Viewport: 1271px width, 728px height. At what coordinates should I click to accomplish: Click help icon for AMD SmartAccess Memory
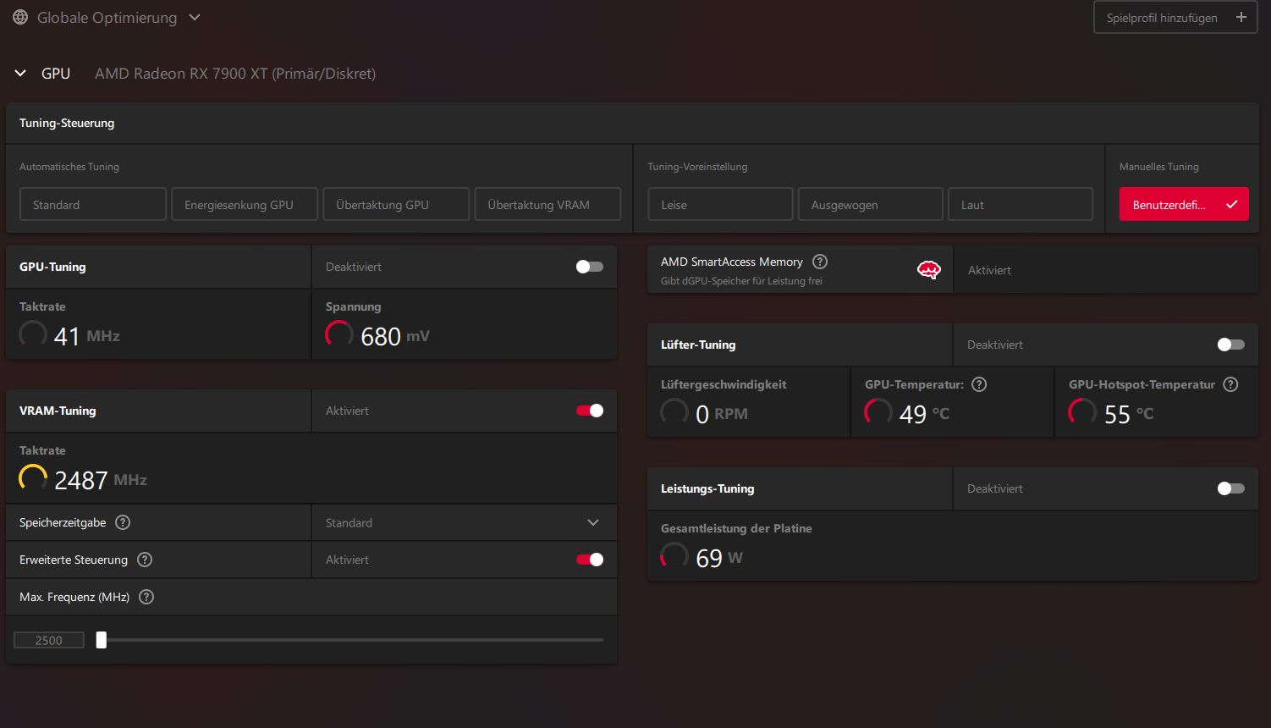click(x=820, y=262)
